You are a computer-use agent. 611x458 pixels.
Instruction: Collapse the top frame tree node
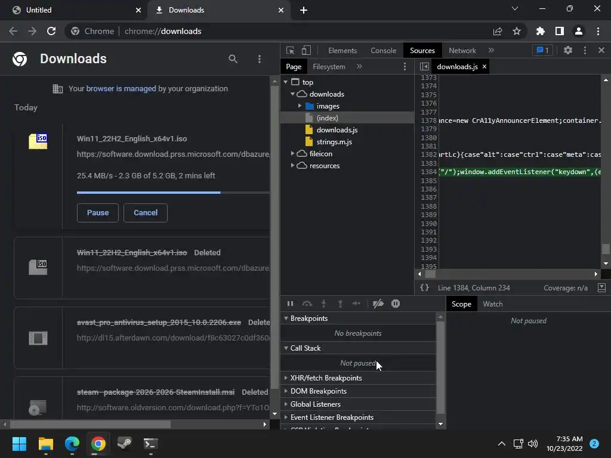(x=286, y=82)
